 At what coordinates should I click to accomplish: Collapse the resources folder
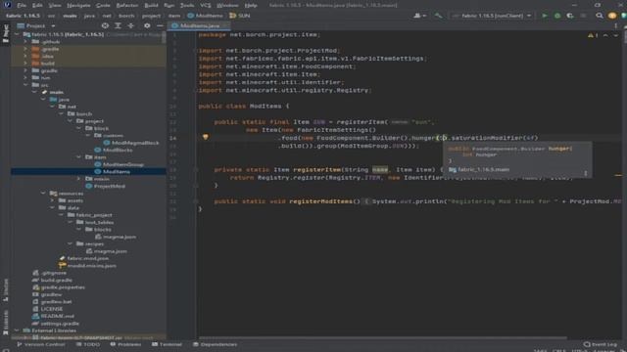pos(43,194)
